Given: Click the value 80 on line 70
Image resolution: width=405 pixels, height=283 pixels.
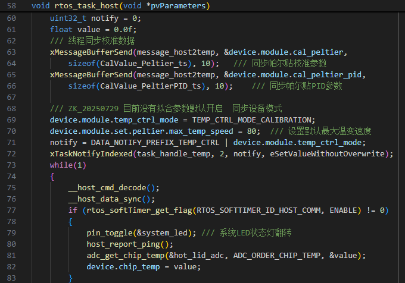Looking at the screenshot, I should pyautogui.click(x=251, y=131).
